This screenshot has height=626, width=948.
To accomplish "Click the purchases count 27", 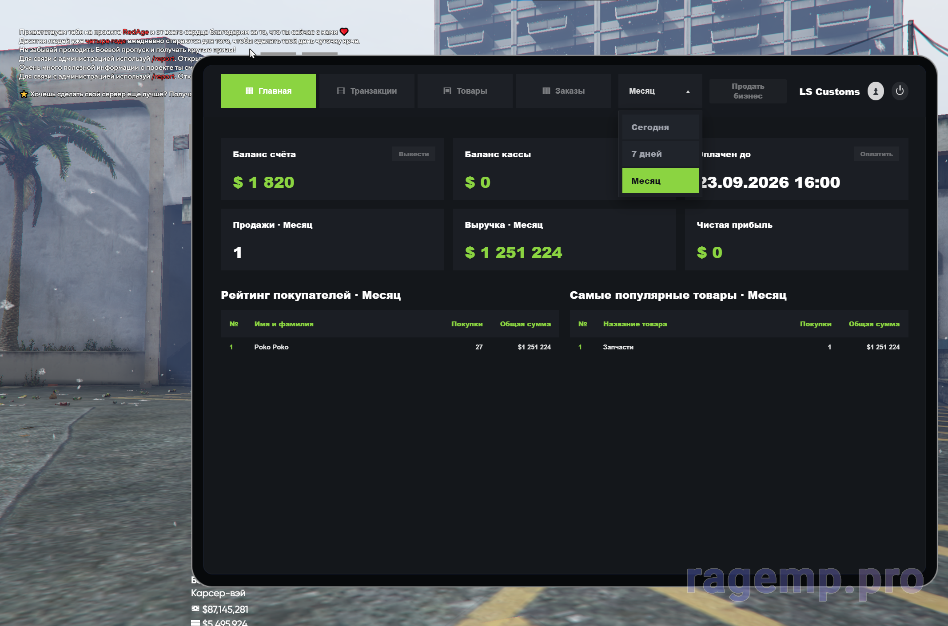I will point(479,347).
